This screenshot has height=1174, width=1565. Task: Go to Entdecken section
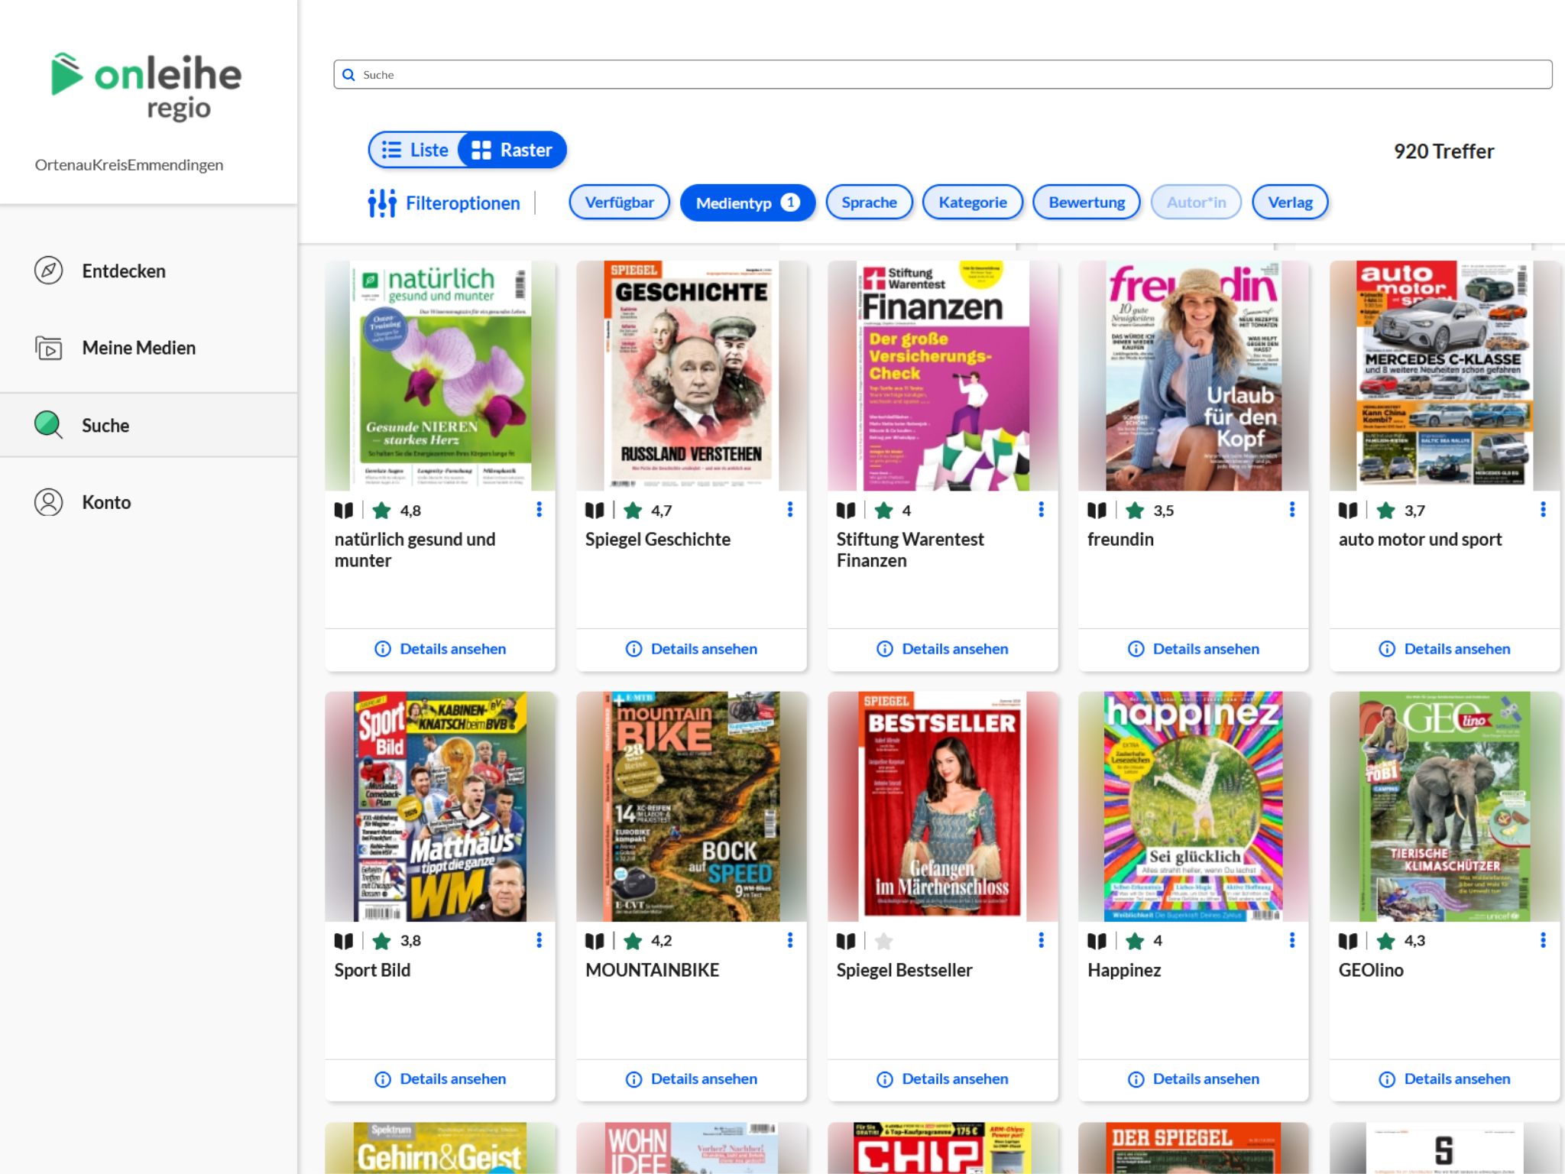click(x=149, y=271)
